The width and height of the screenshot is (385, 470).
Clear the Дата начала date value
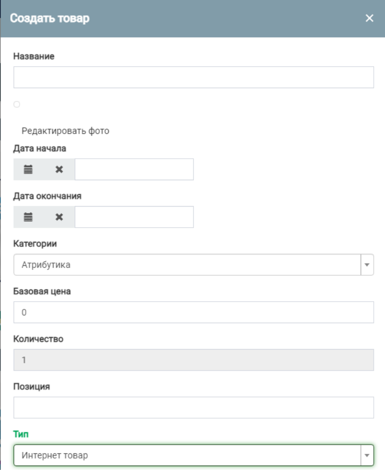coord(59,169)
